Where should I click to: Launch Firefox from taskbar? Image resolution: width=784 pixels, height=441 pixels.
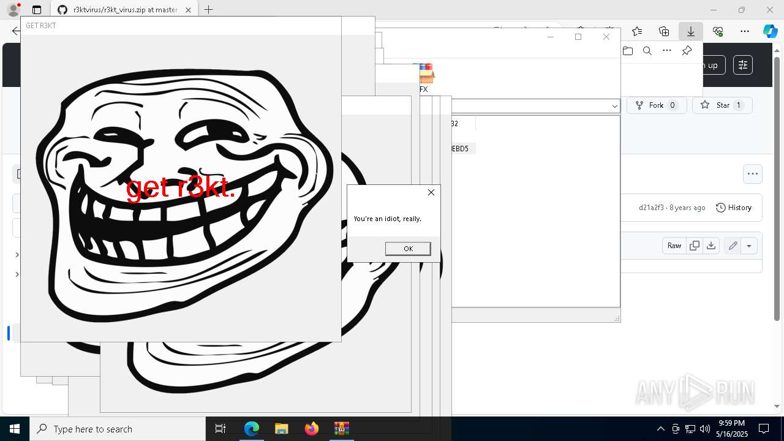311,429
